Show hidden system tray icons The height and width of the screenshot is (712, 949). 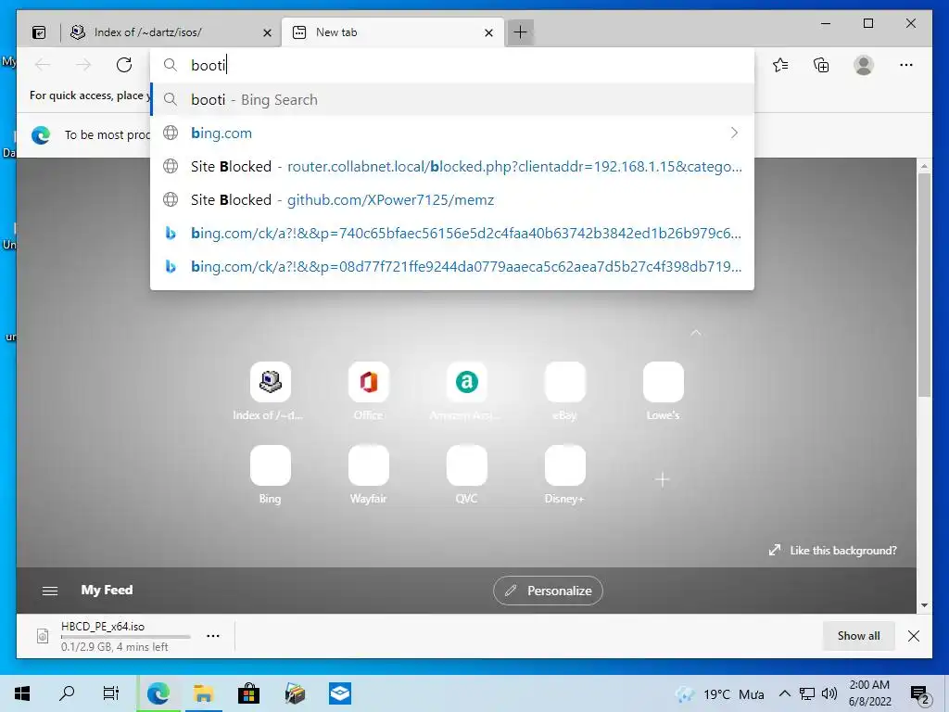[x=784, y=693]
